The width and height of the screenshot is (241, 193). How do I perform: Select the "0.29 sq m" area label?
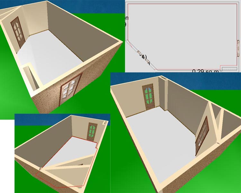point(205,71)
